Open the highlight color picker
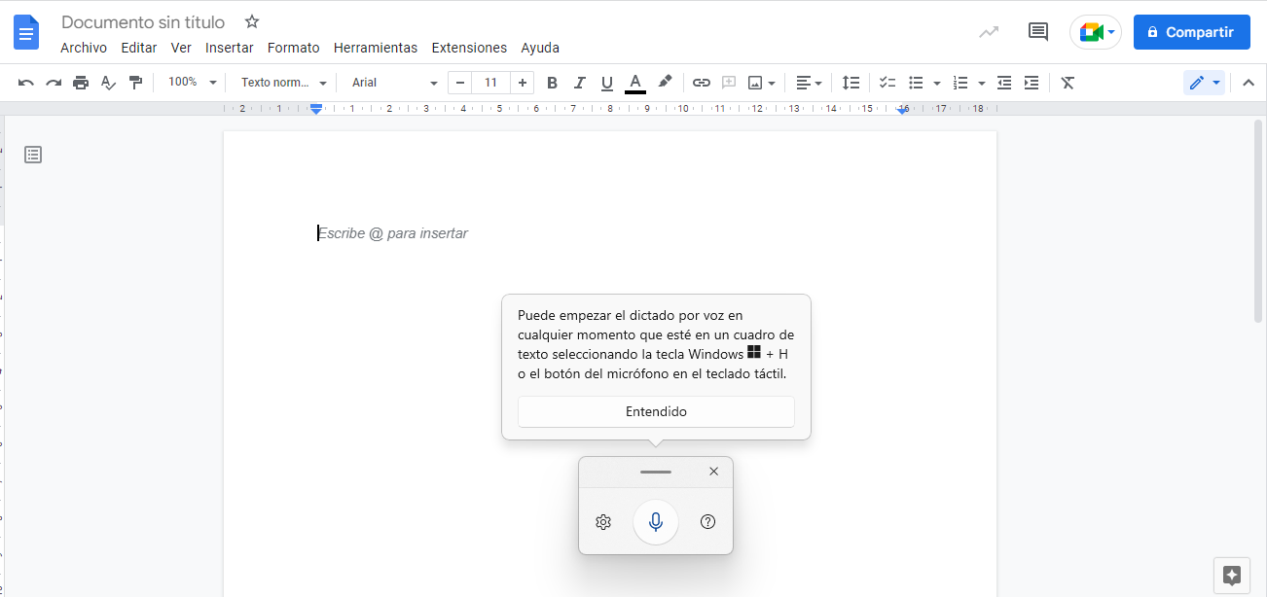The width and height of the screenshot is (1267, 597). tap(665, 83)
